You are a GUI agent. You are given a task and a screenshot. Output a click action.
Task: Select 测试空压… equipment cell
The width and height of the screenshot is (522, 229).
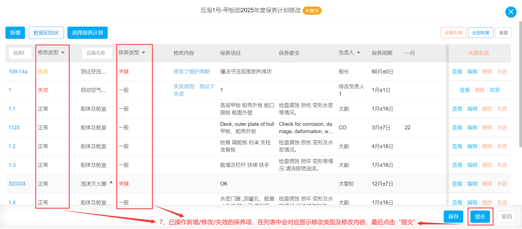pyautogui.click(x=94, y=71)
